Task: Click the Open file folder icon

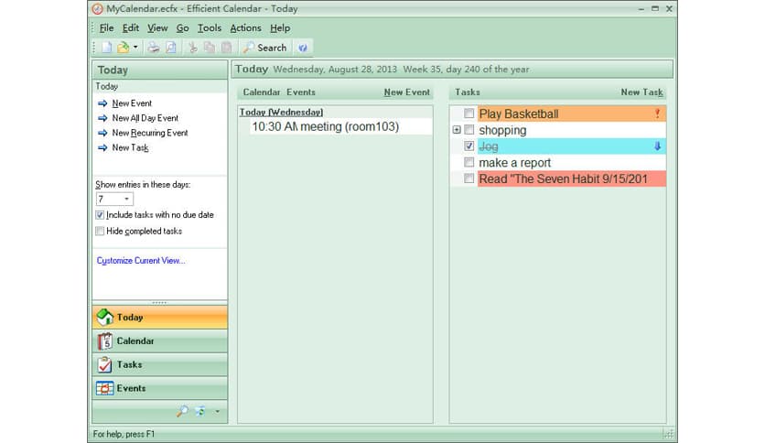Action: pyautogui.click(x=123, y=48)
